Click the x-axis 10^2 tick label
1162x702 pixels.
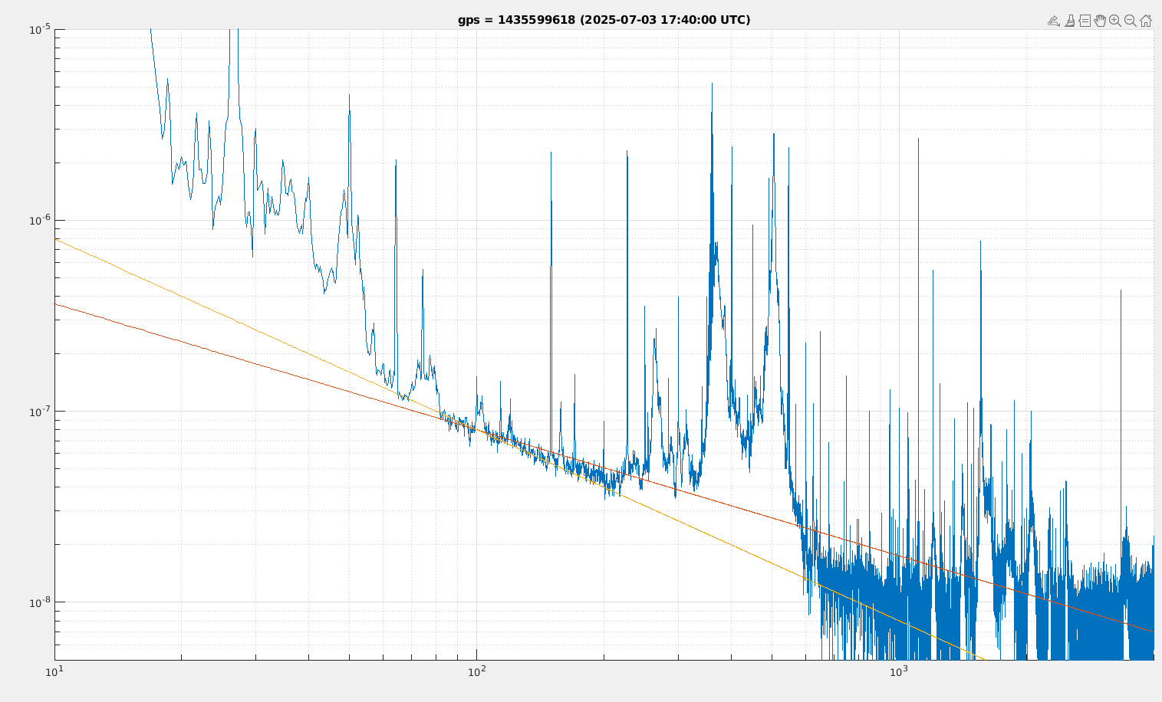pyautogui.click(x=476, y=671)
